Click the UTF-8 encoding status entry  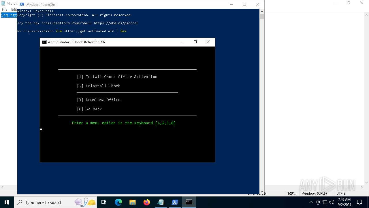[341, 193]
